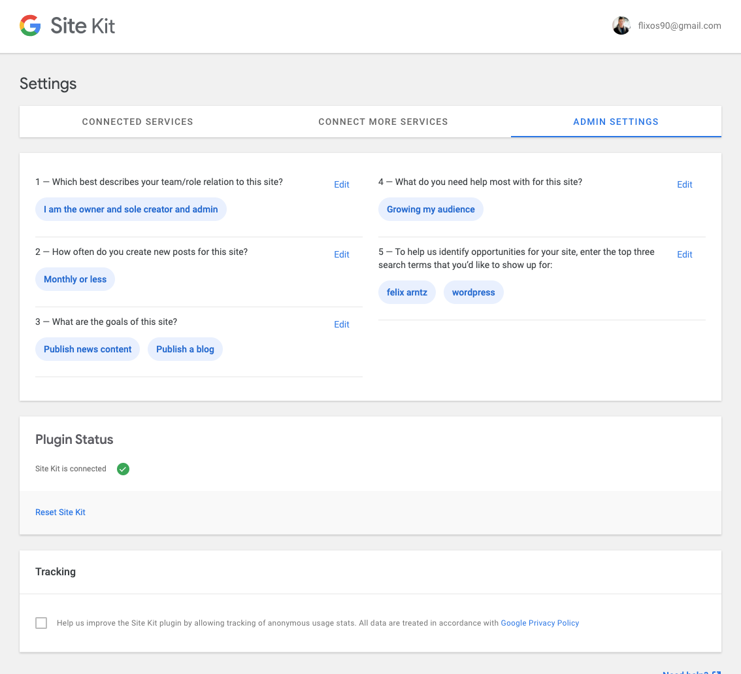Click the "Growing my audience" chip

(x=431, y=209)
